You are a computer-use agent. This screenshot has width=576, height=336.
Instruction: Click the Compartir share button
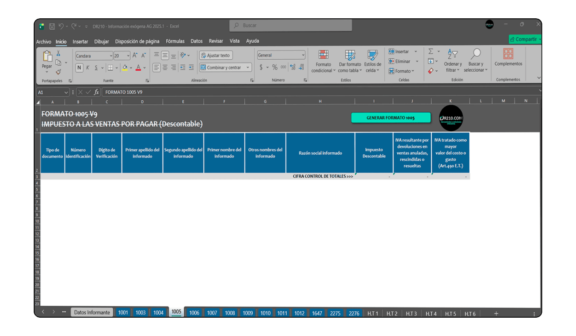tap(525, 39)
